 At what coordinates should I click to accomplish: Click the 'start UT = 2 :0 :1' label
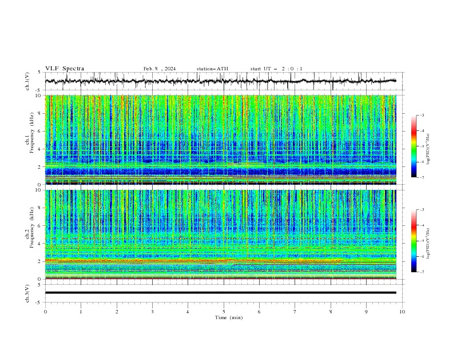click(x=276, y=69)
